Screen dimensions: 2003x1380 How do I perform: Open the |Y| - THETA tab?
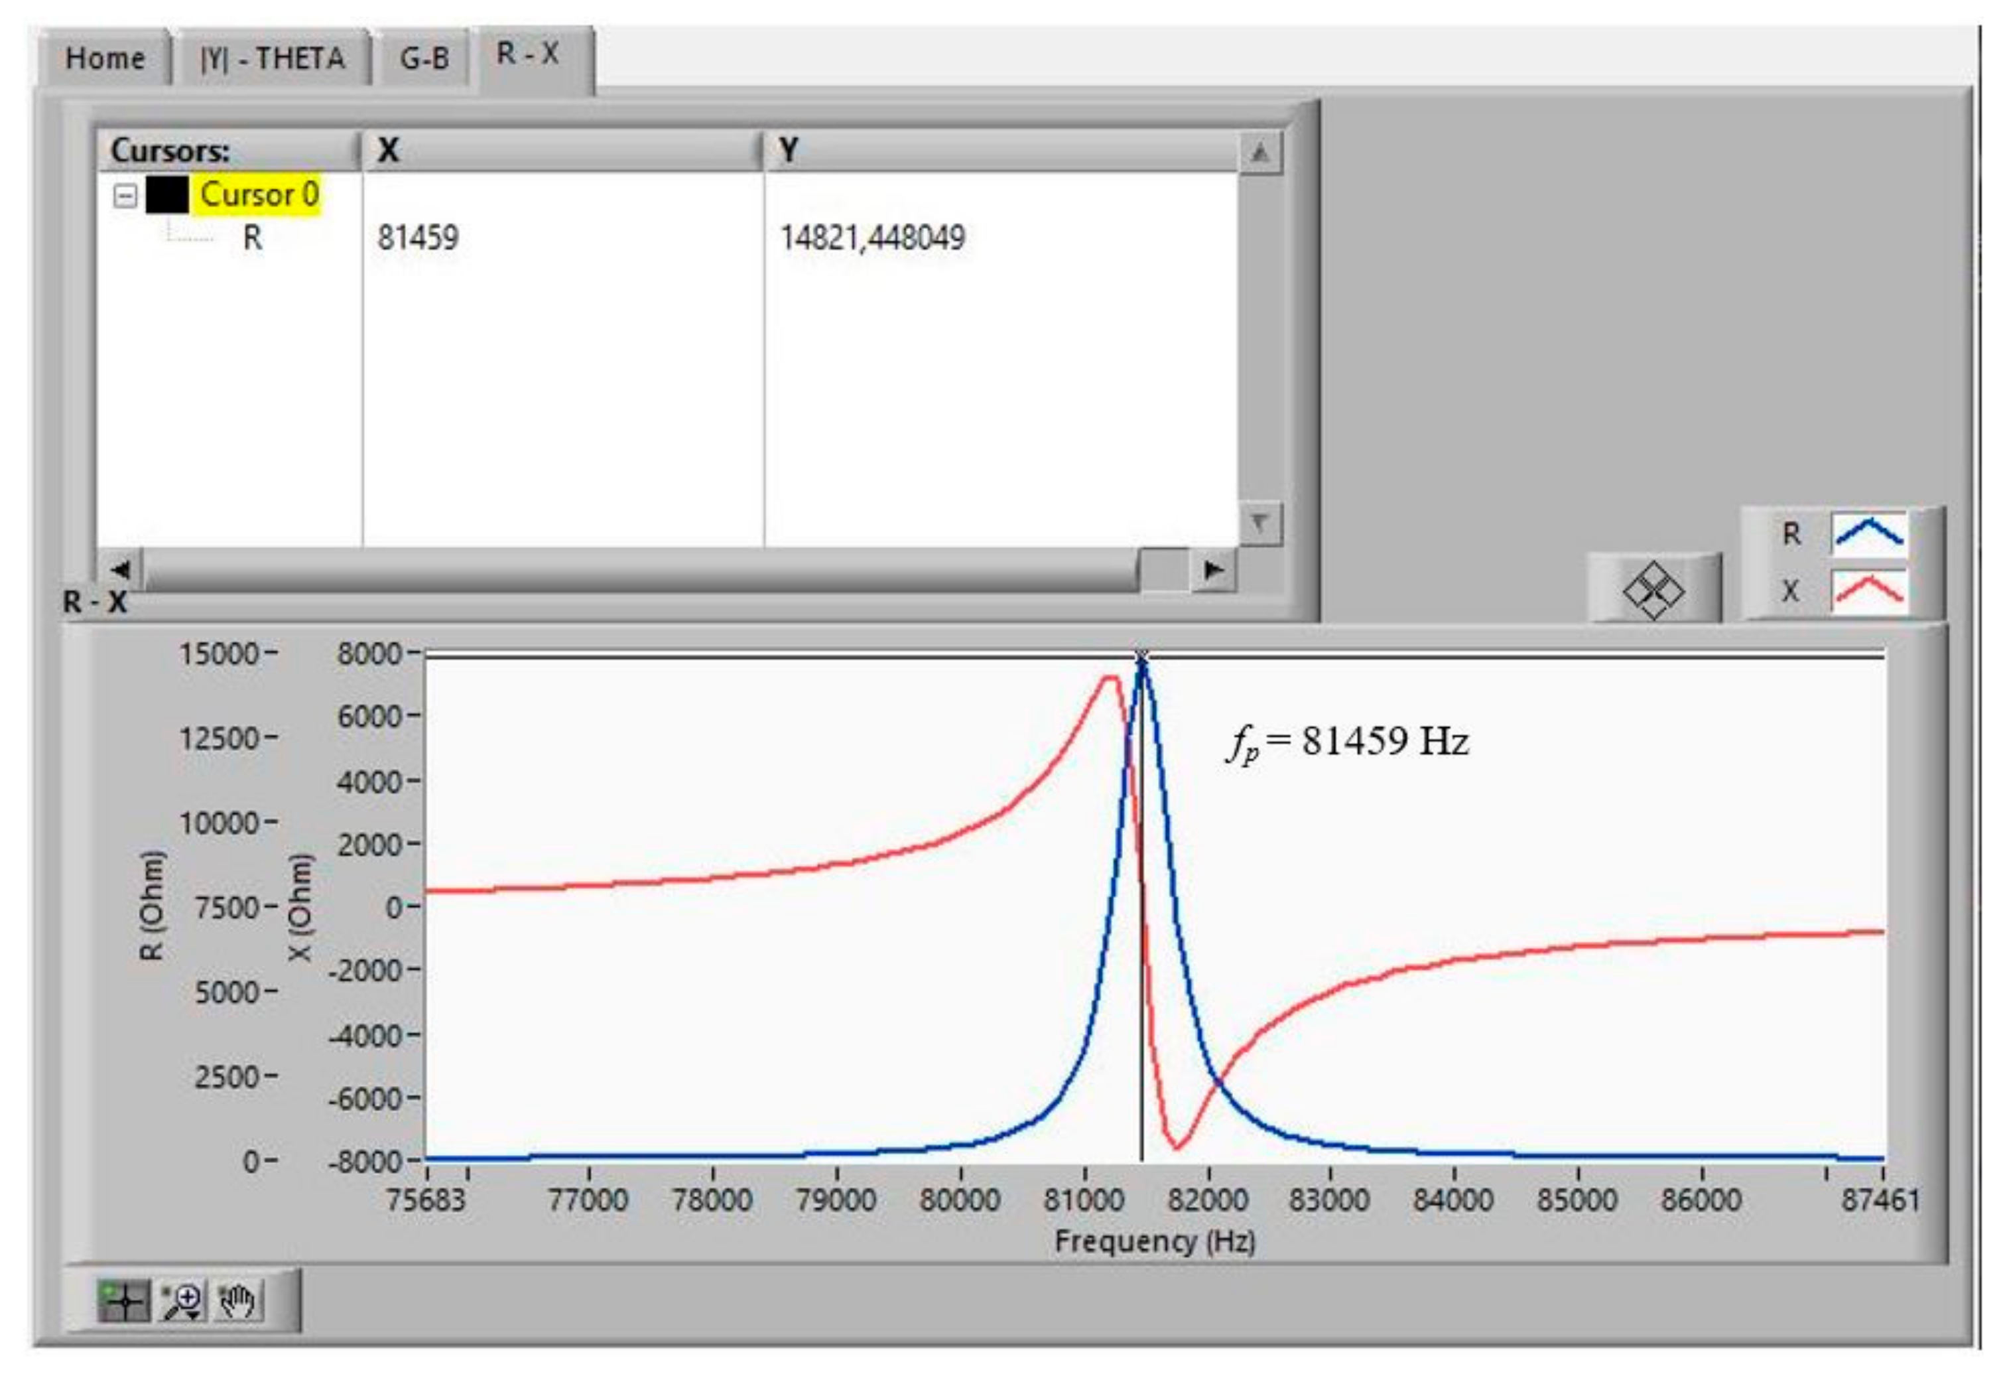click(273, 59)
